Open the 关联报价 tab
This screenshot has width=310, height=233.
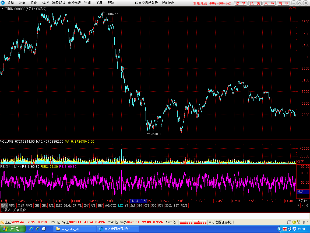19,210
